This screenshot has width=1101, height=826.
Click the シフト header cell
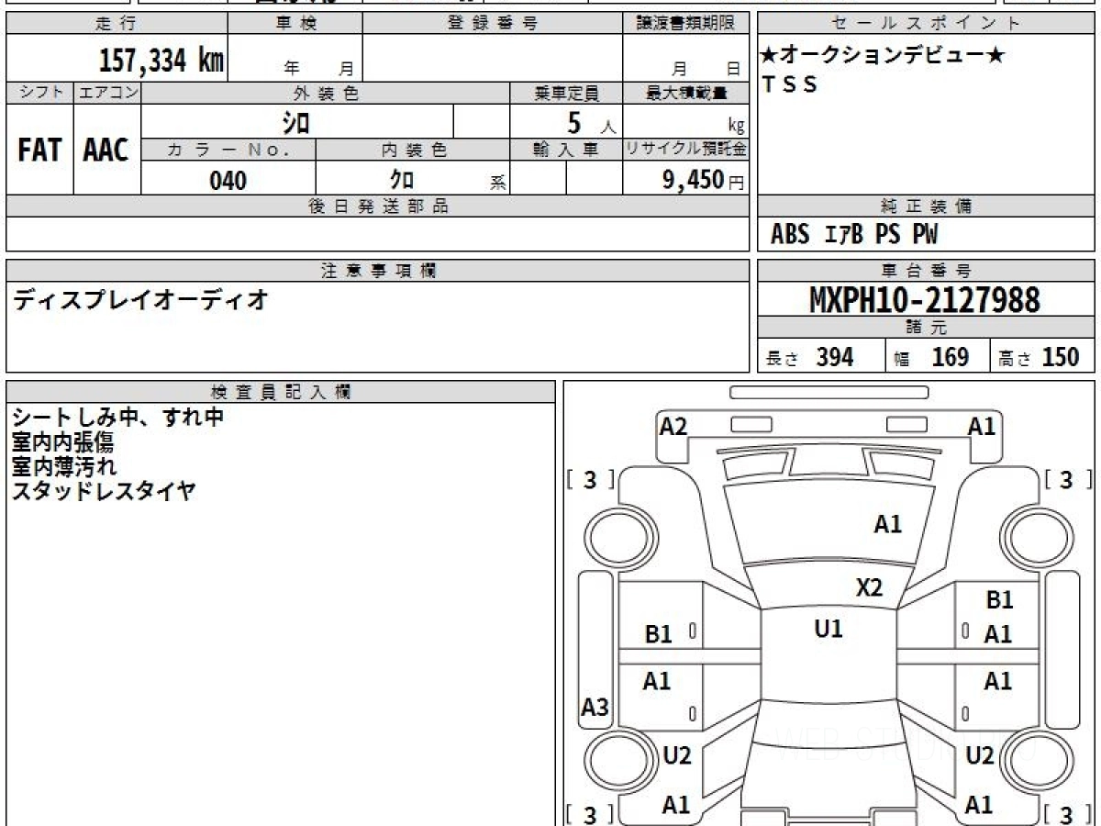click(39, 93)
